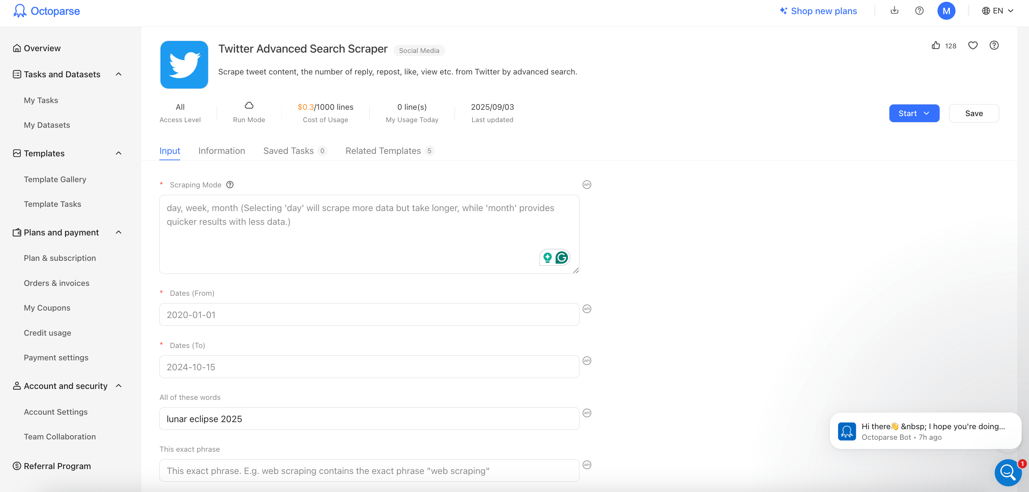Image resolution: width=1029 pixels, height=492 pixels.
Task: Open the Octoparse Bot chat message
Action: [x=923, y=431]
